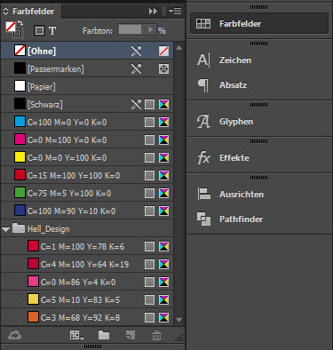Click CMYK mode icon on C=75 M=5 Y=100 K=0
Image resolution: width=333 pixels, height=350 pixels.
pos(163,193)
